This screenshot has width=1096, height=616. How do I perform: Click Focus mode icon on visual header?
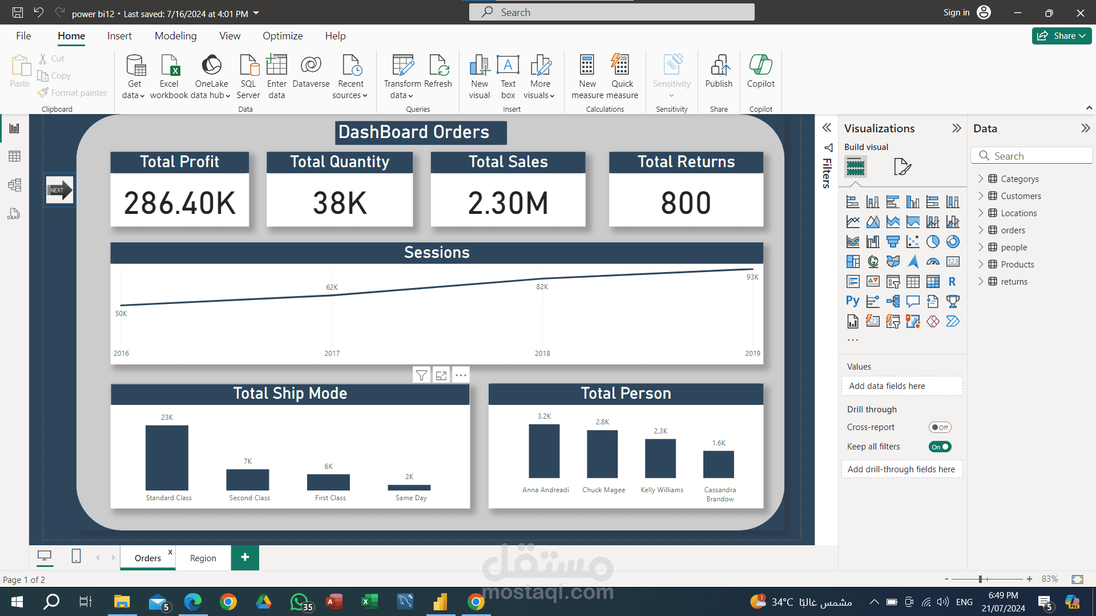[441, 375]
